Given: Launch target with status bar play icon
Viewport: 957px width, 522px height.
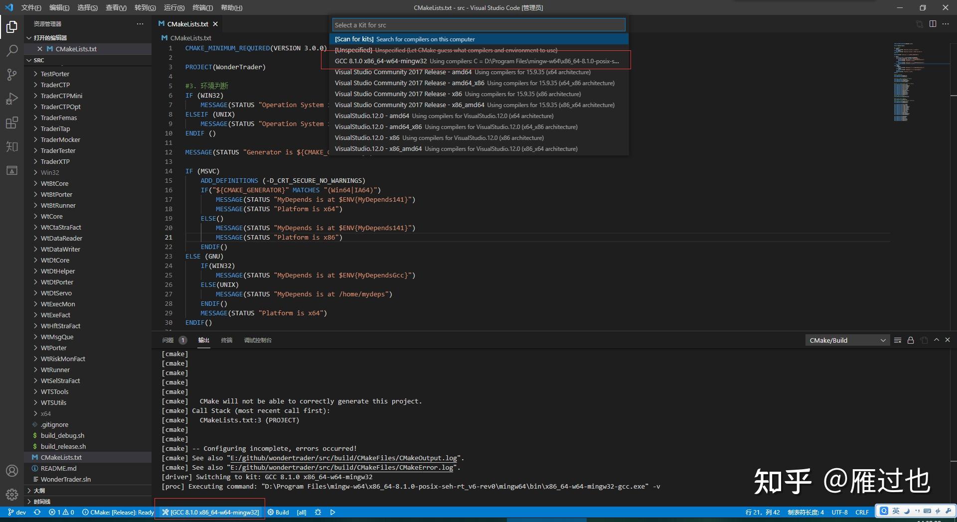Looking at the screenshot, I should (x=332, y=512).
